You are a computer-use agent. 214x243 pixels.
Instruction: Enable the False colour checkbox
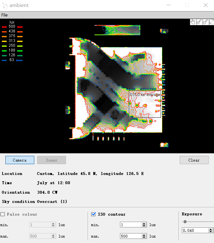click(3, 214)
